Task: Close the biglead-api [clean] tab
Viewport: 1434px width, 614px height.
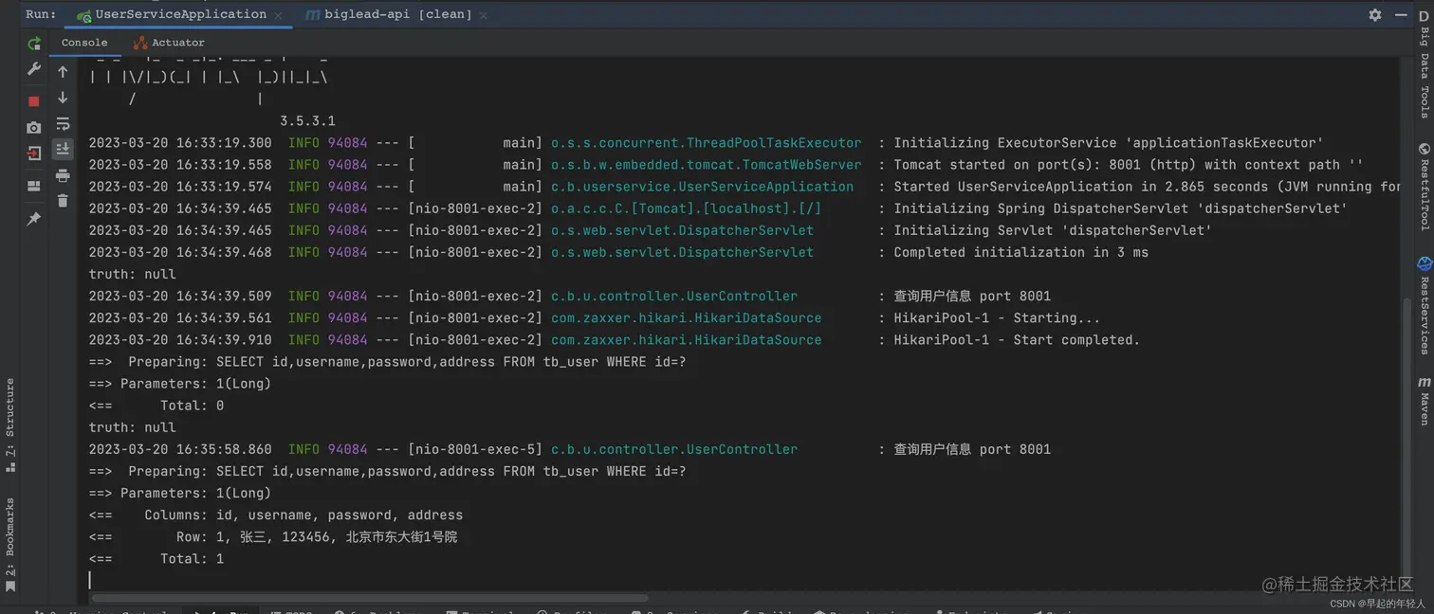Action: [x=483, y=15]
